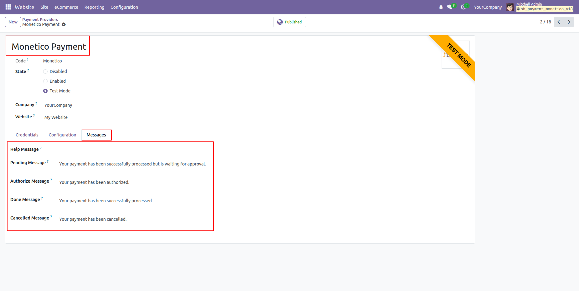The width and height of the screenshot is (579, 291).
Task: Click the Code help tooltip mark
Action: [x=28, y=59]
